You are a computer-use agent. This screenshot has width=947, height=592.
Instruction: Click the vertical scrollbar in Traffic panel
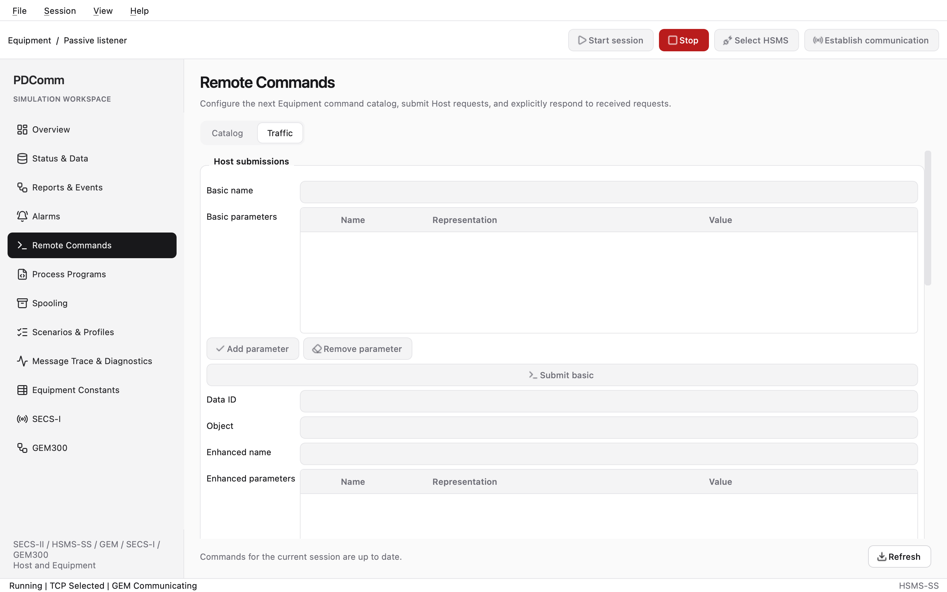pos(928,218)
